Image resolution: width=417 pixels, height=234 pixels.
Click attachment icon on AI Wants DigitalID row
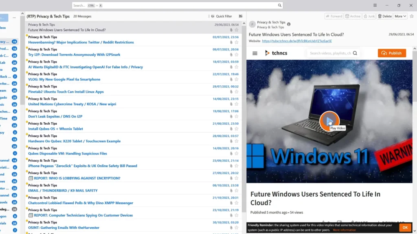[231, 67]
